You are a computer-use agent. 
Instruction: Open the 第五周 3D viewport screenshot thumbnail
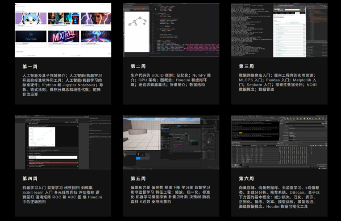(x=171, y=143)
